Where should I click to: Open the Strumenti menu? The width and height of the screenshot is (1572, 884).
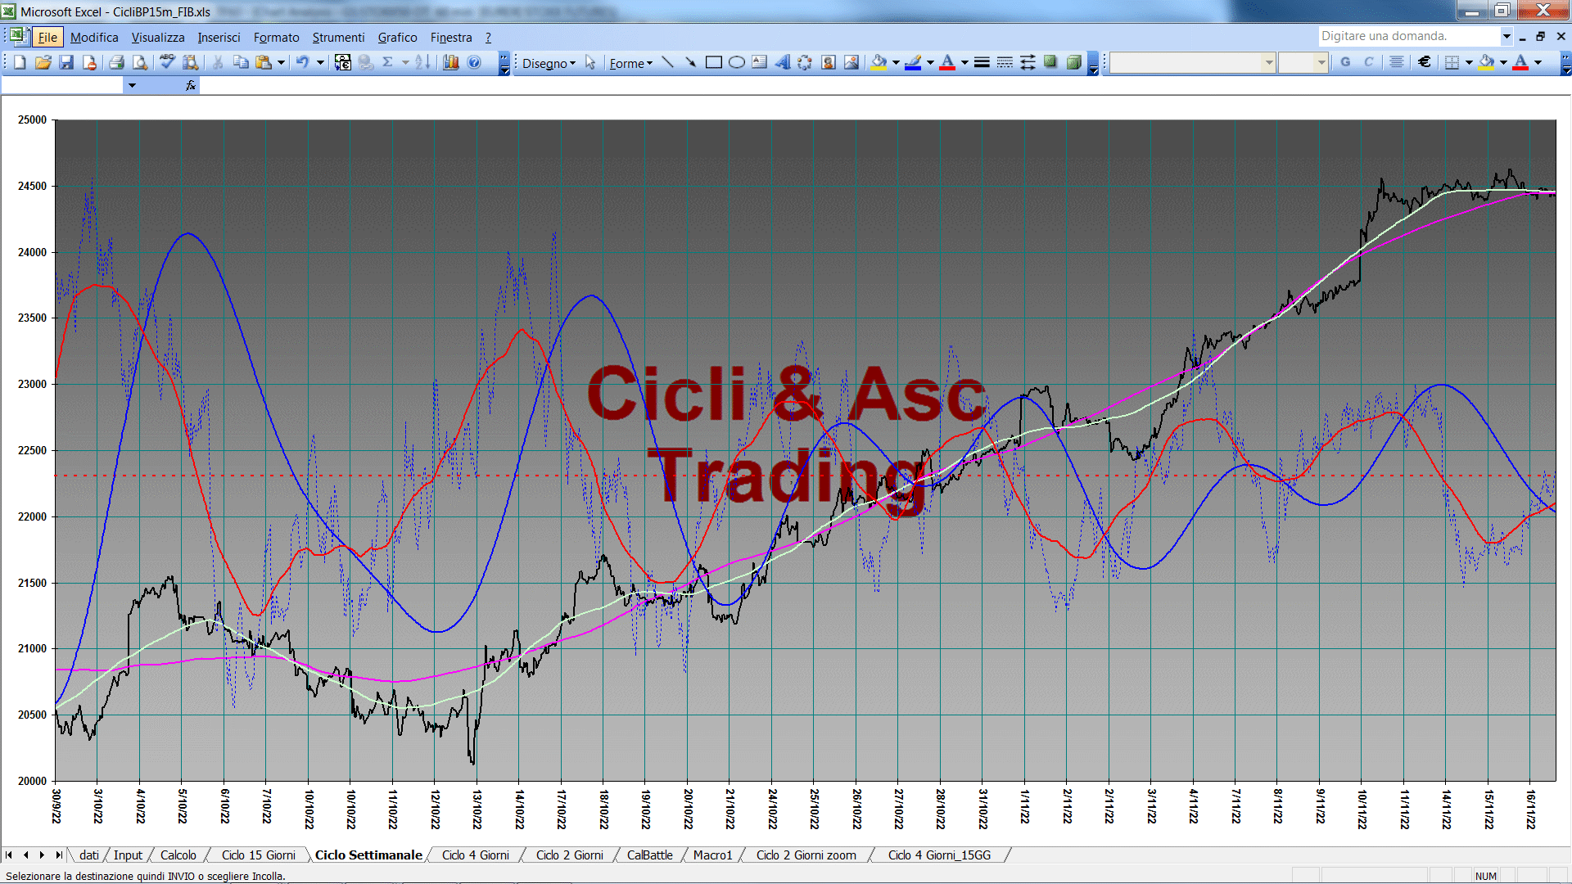point(338,37)
